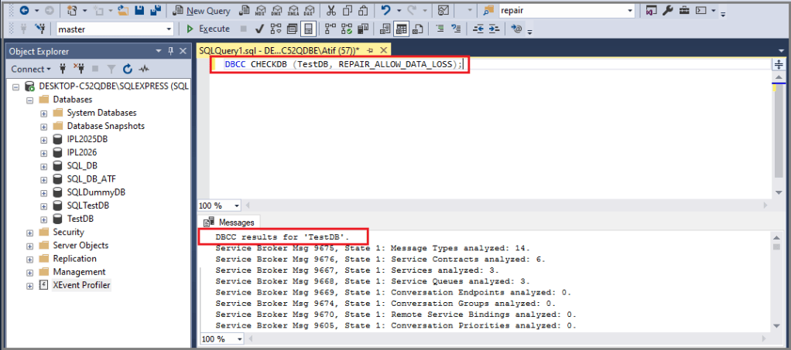The image size is (791, 350).
Task: Click the Cut scissors icon
Action: pos(331,11)
